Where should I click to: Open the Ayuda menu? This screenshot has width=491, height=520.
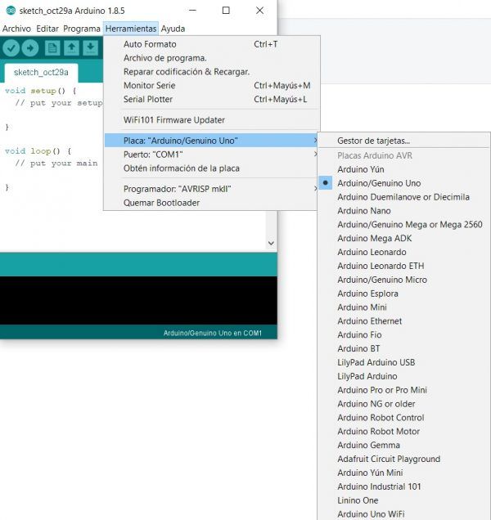173,29
